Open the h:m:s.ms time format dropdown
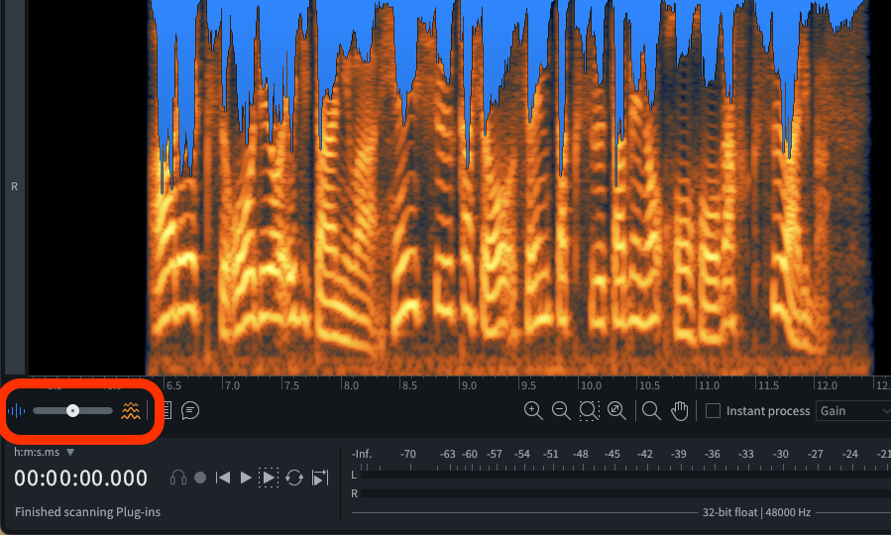 point(45,452)
